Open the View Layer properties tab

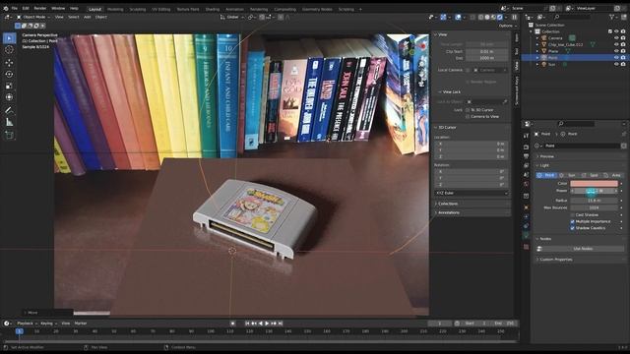coord(527,165)
